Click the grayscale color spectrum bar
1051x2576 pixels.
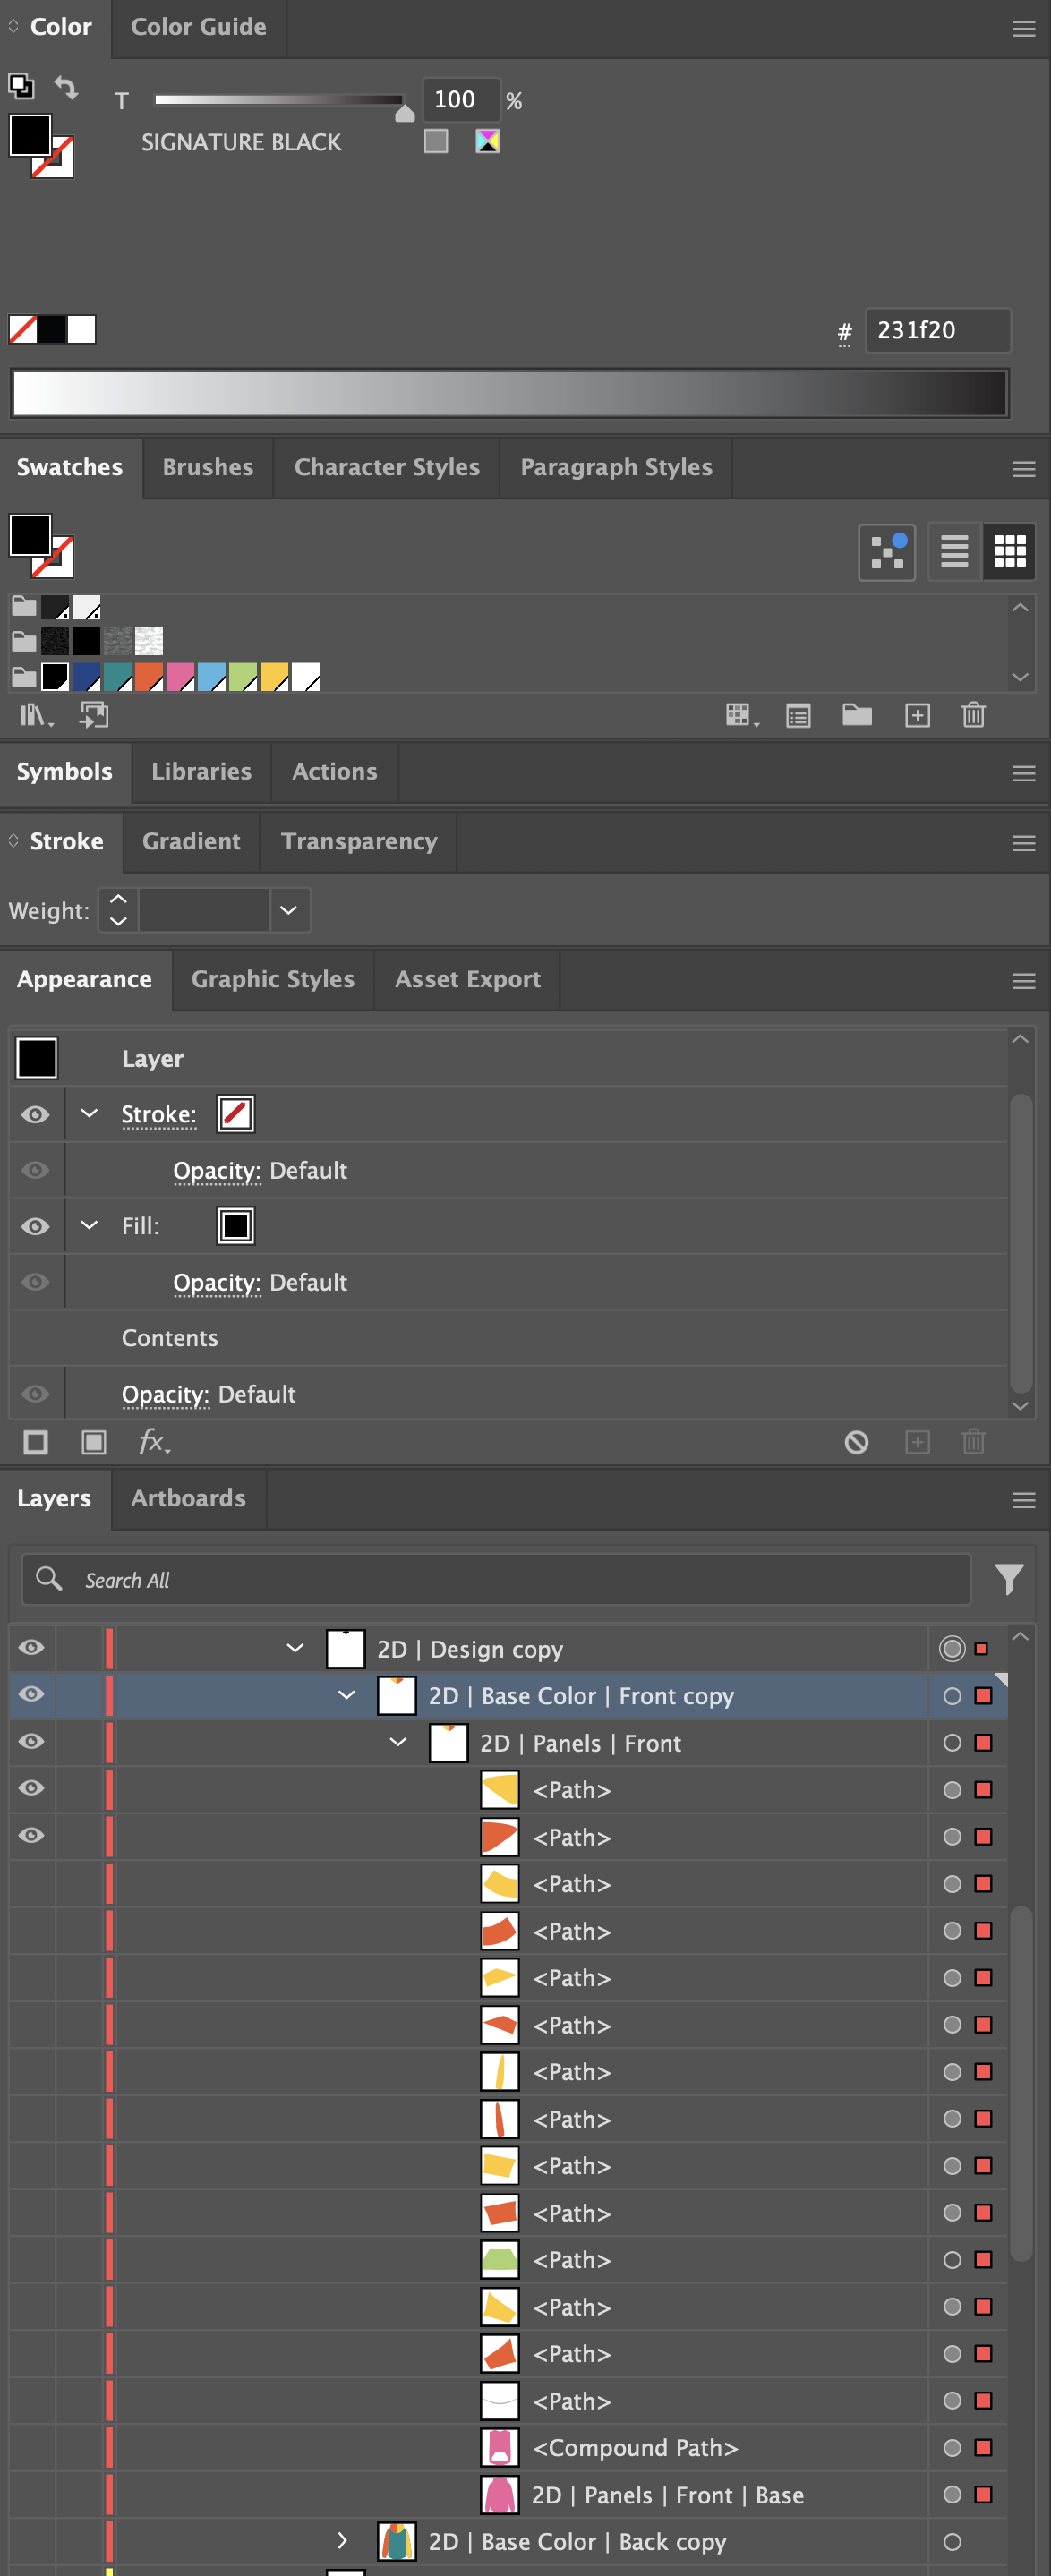[509, 394]
